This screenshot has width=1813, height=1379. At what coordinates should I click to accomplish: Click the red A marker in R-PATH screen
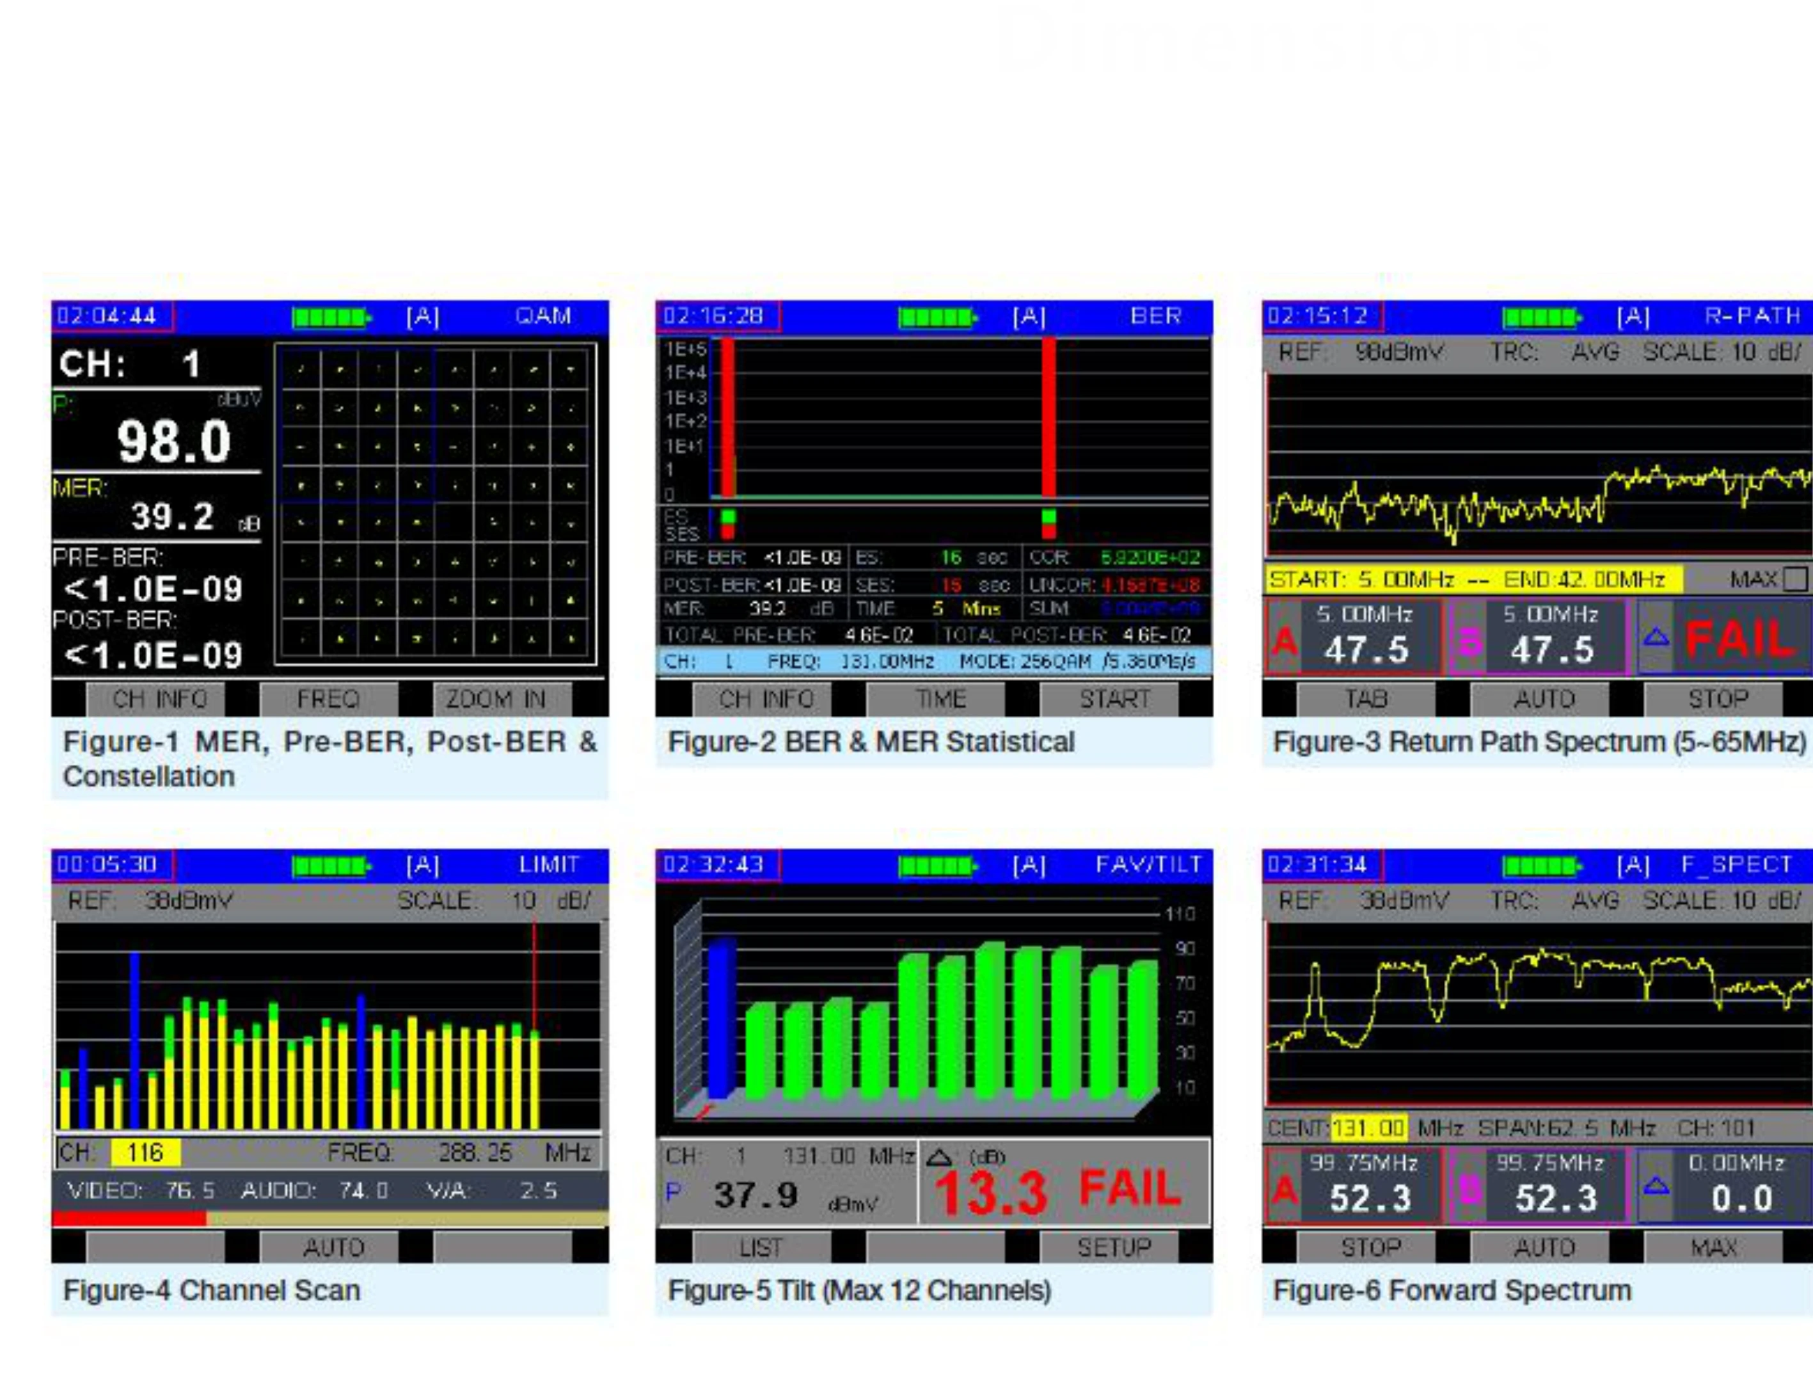coord(1284,642)
